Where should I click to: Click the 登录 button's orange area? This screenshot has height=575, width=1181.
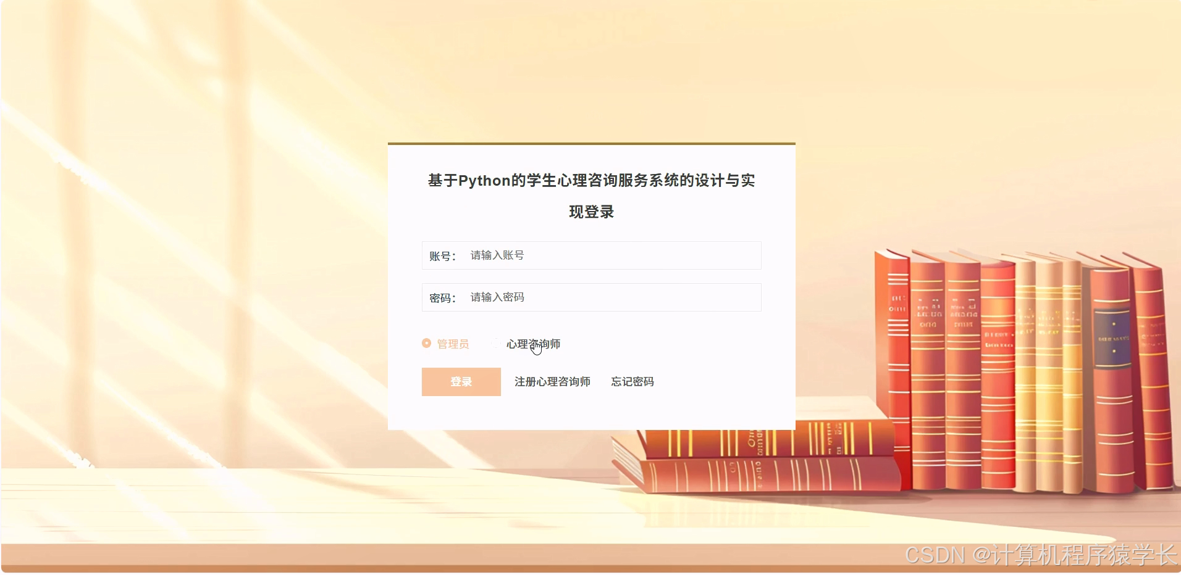461,381
